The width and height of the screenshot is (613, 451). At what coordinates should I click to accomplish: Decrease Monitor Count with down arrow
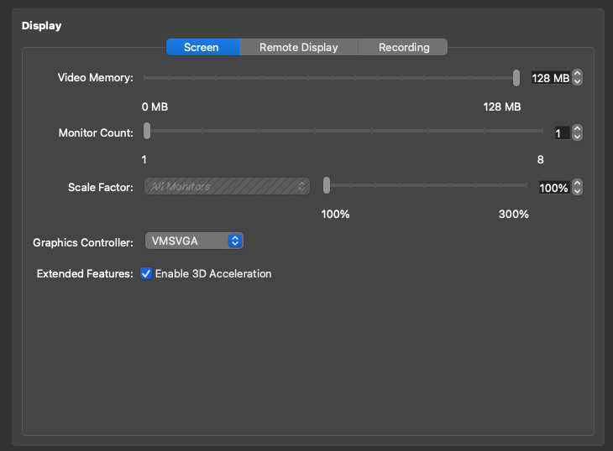pos(577,137)
